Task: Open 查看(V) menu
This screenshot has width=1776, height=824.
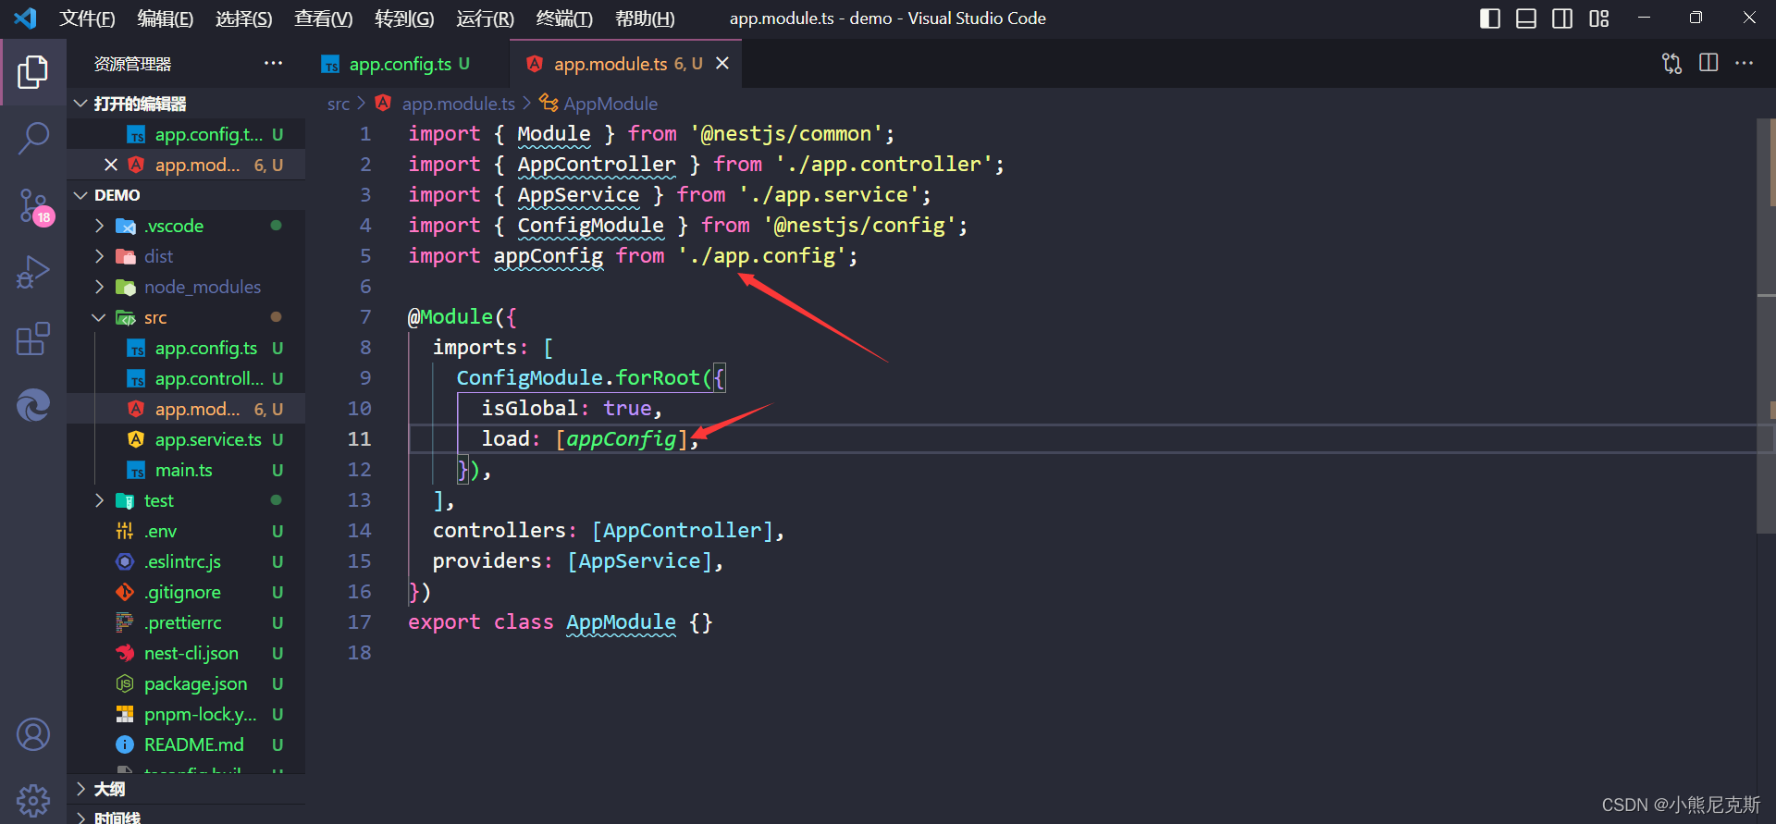Action: (324, 18)
